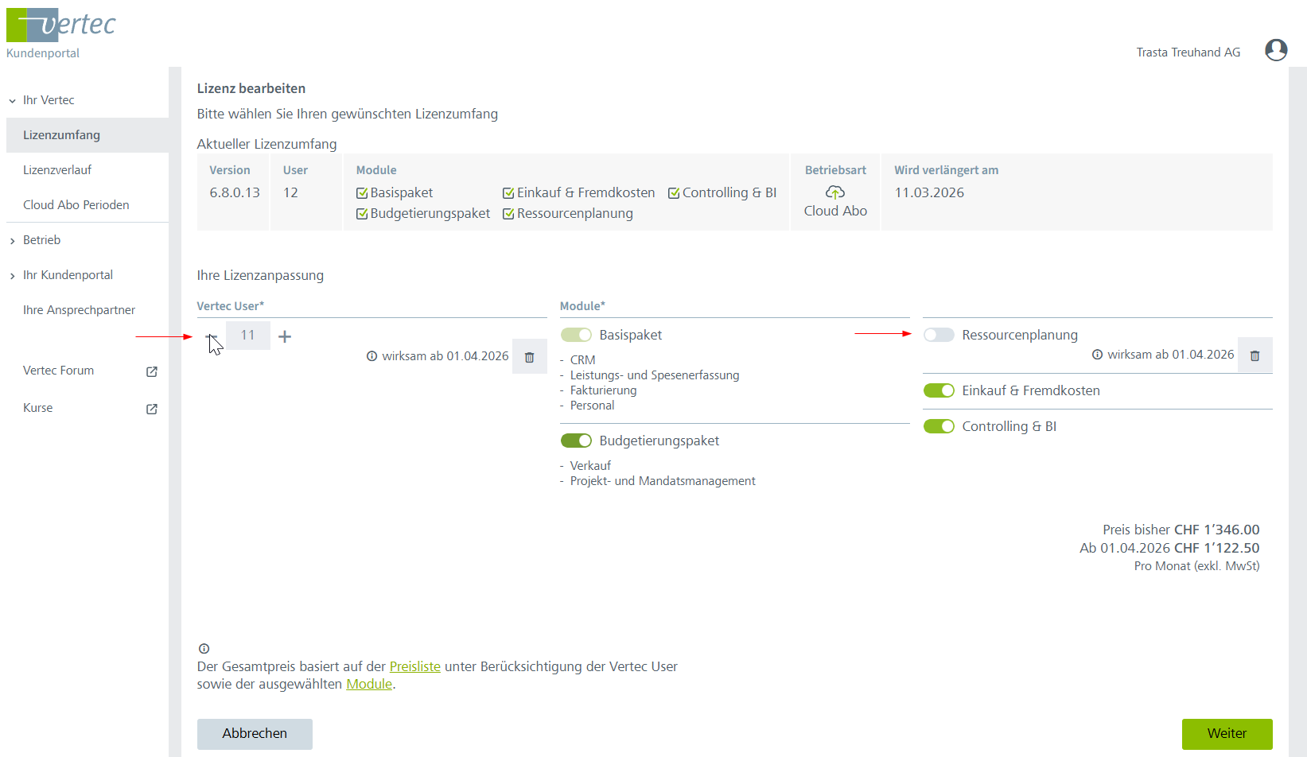Viewport: 1307px width, 757px height.
Task: Click external link icon beside Vertec Forum
Action: (x=152, y=371)
